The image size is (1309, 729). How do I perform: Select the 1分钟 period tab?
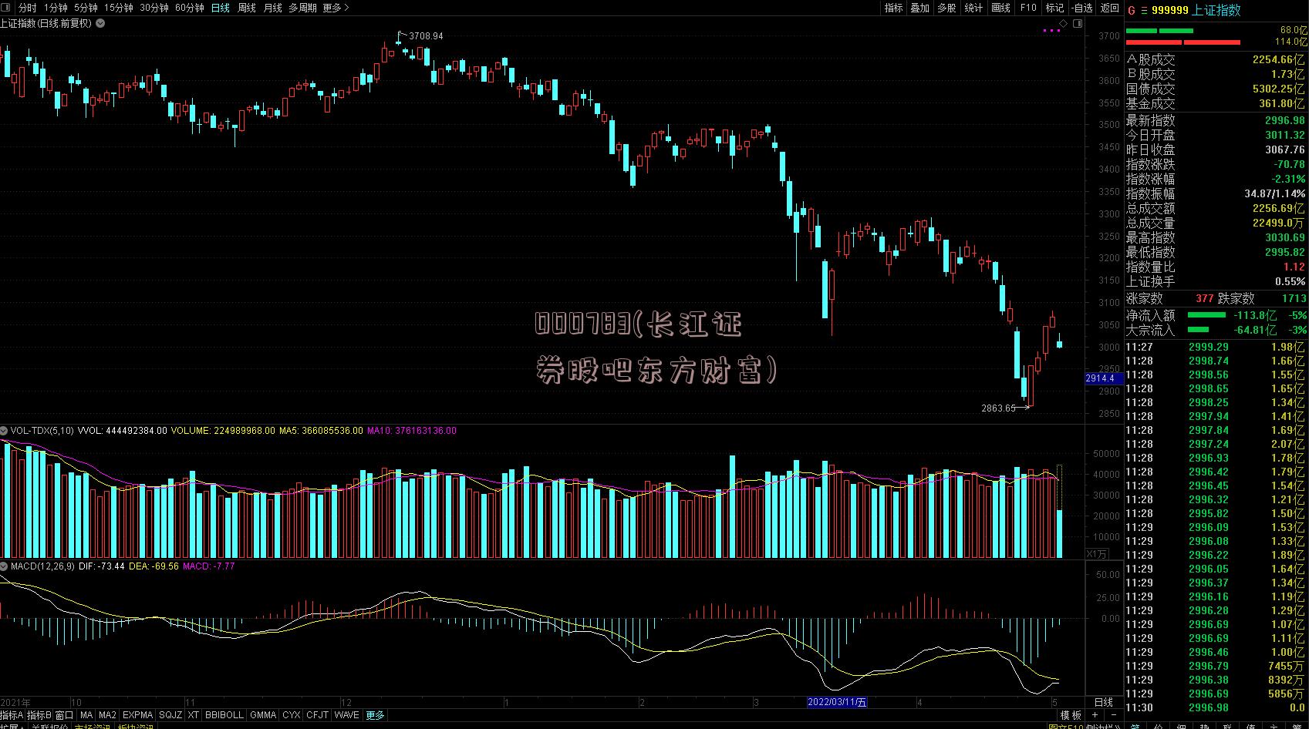[56, 8]
